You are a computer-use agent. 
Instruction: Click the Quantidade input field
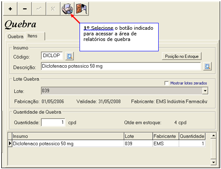click(x=53, y=122)
